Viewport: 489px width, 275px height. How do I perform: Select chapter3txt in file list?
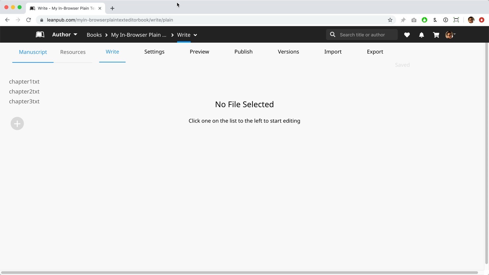pos(24,101)
